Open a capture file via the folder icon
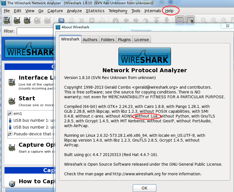This screenshot has height=192, width=234. pyautogui.click(x=61, y=20)
